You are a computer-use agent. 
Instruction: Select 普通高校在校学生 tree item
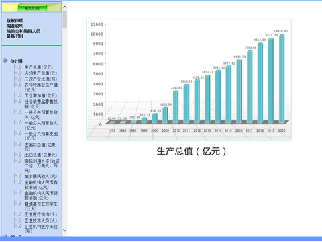[x=41, y=206]
